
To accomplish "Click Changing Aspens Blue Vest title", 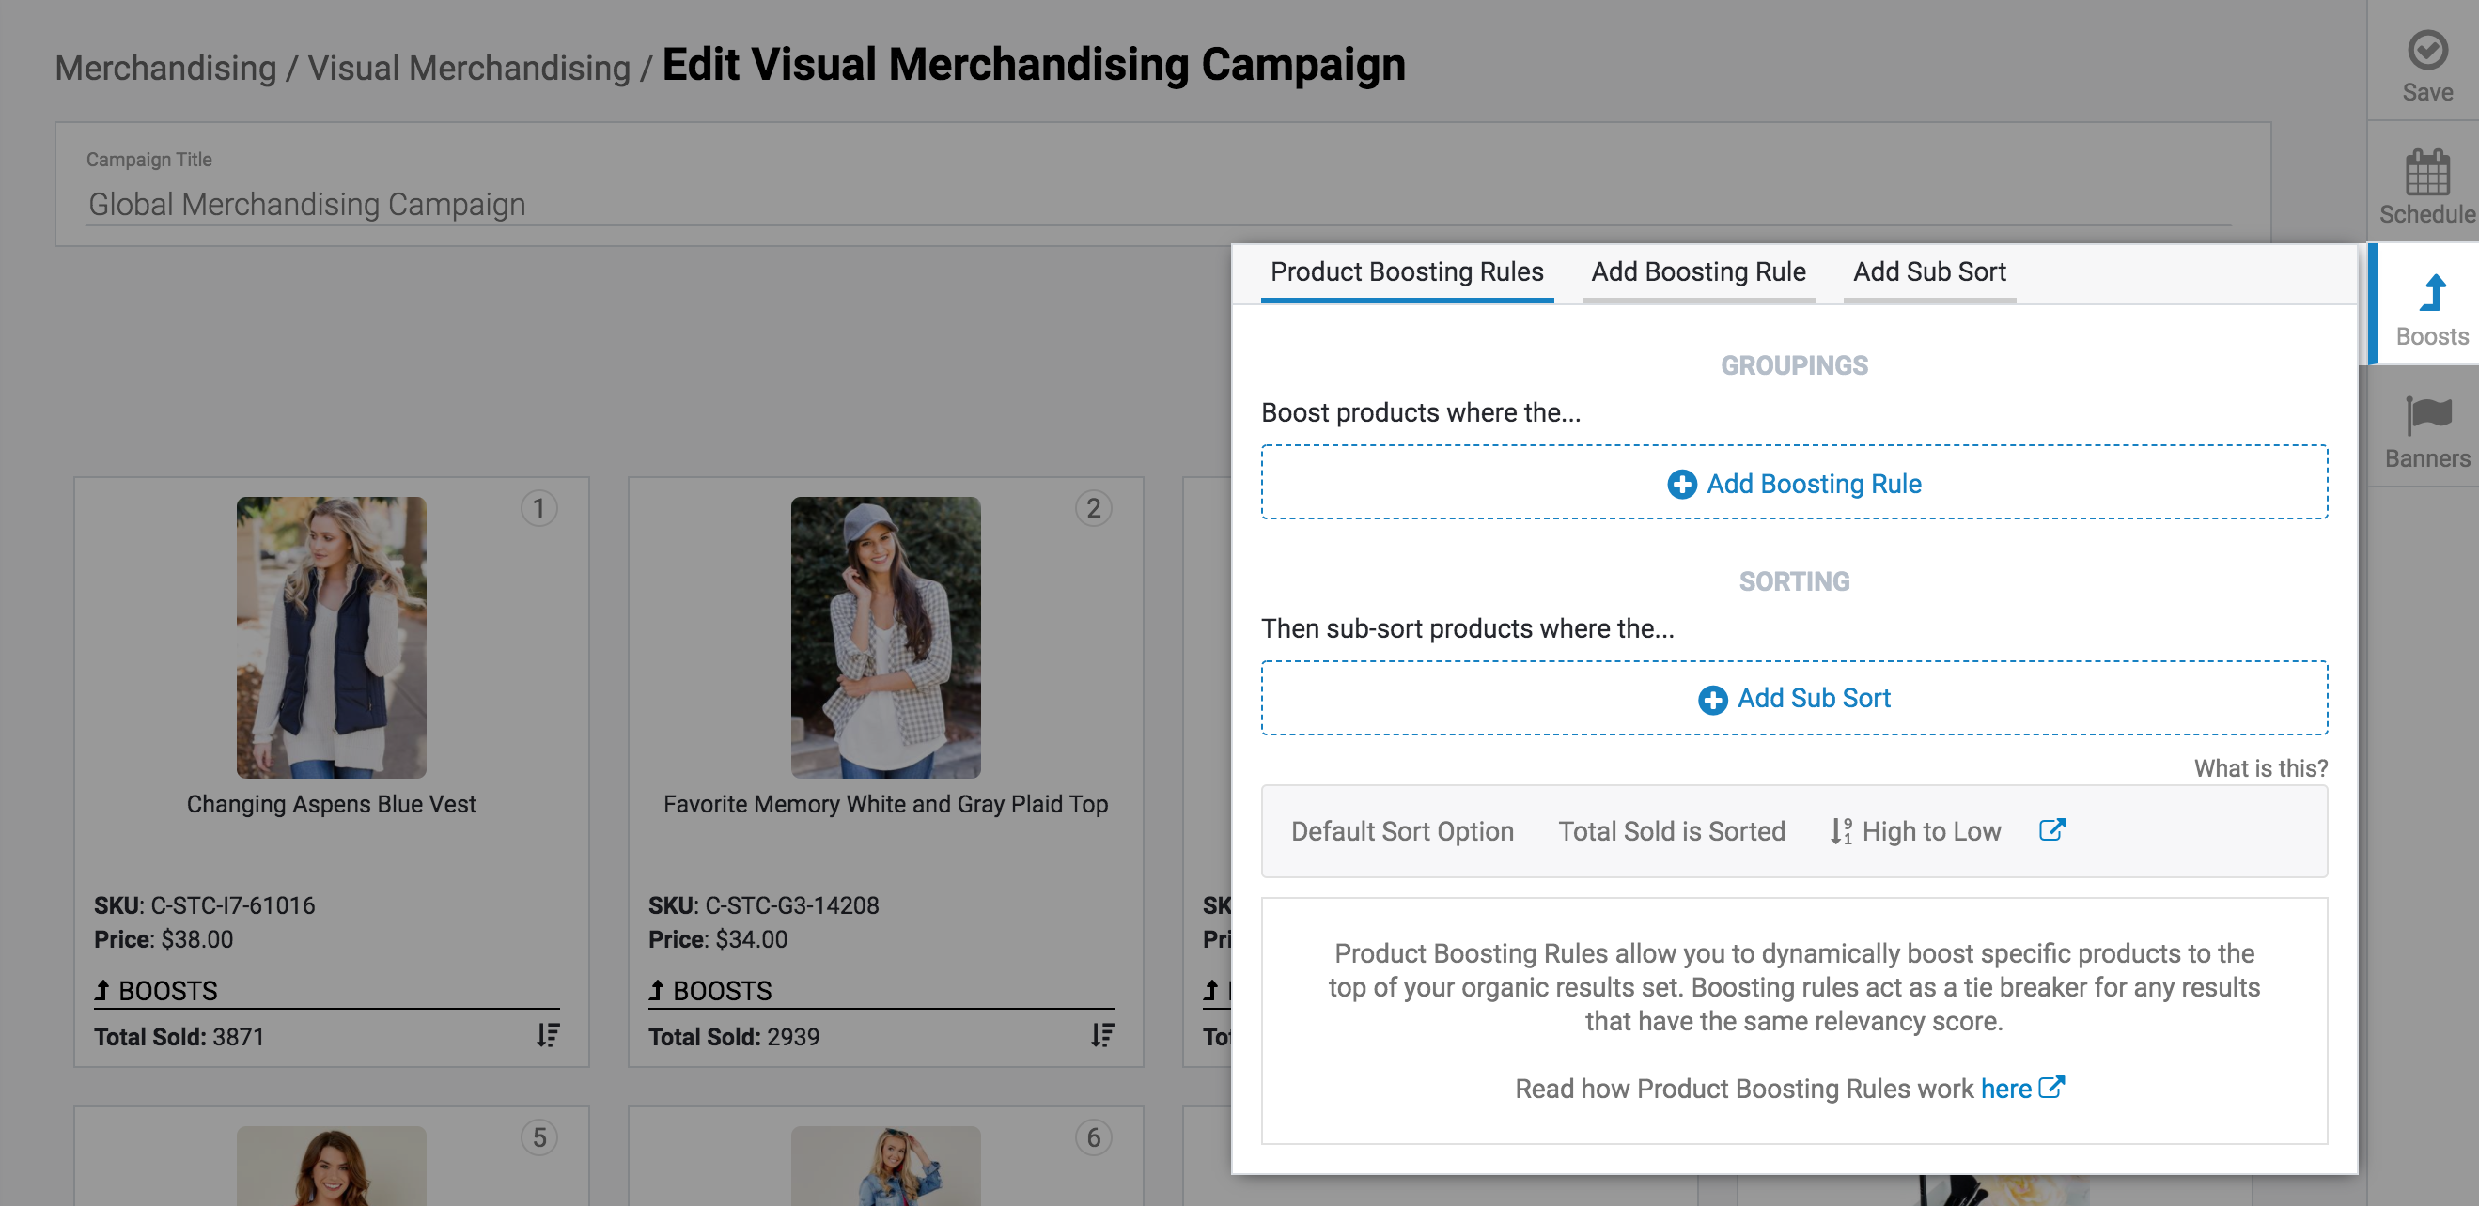I will point(331,804).
